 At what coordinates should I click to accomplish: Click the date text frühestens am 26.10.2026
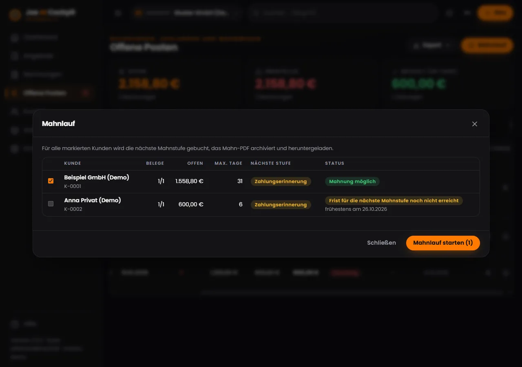pyautogui.click(x=356, y=209)
